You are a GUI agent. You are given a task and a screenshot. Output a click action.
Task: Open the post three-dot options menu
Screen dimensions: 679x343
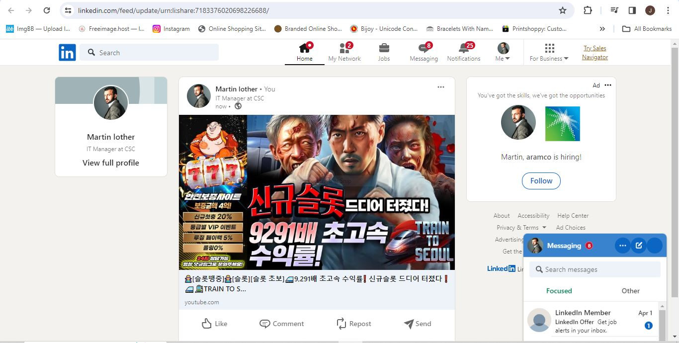pyautogui.click(x=441, y=87)
